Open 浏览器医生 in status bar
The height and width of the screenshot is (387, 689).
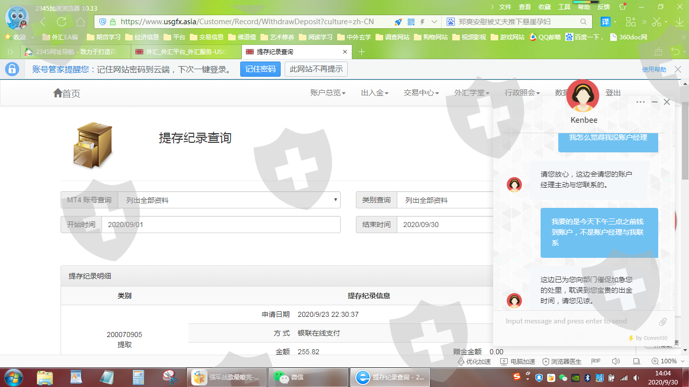(x=562, y=361)
